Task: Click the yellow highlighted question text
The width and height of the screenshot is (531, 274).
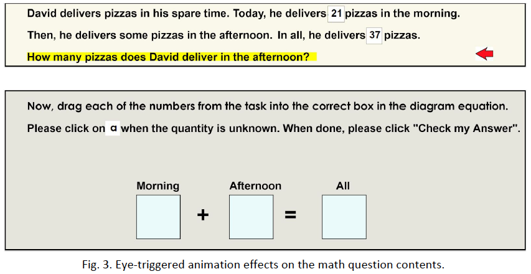Action: click(168, 57)
